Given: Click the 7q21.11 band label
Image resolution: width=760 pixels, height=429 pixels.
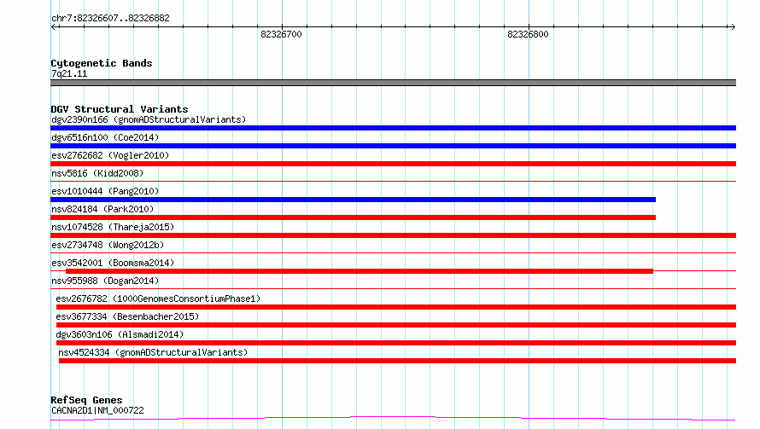Looking at the screenshot, I should click(x=69, y=73).
